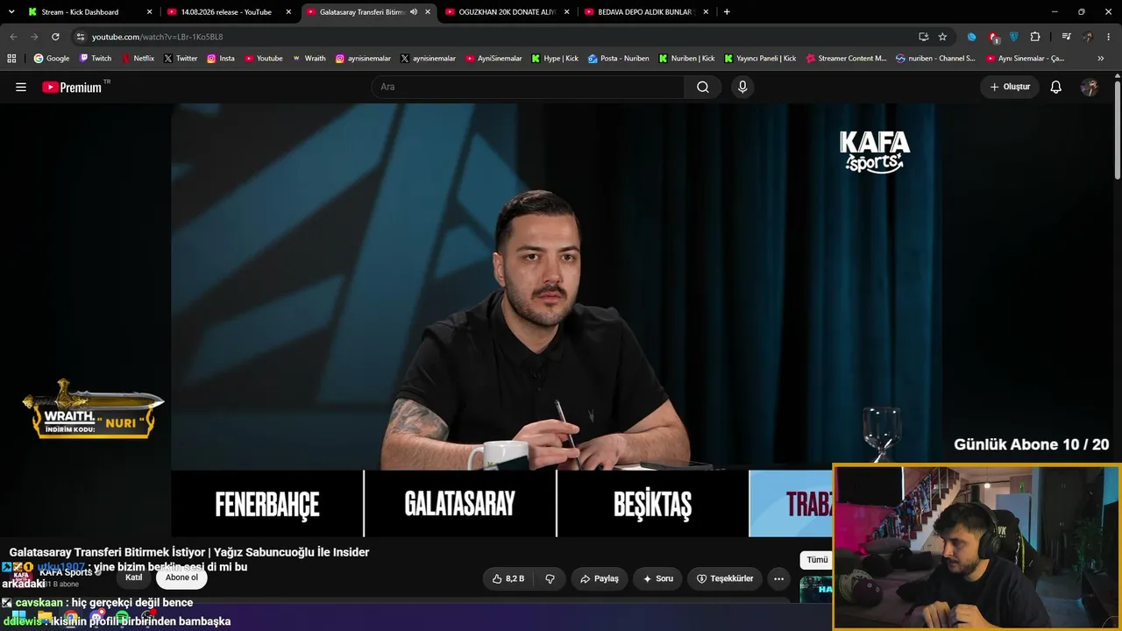1122x631 pixels.
Task: Open the YouTube account avatar menu
Action: pos(1090,87)
